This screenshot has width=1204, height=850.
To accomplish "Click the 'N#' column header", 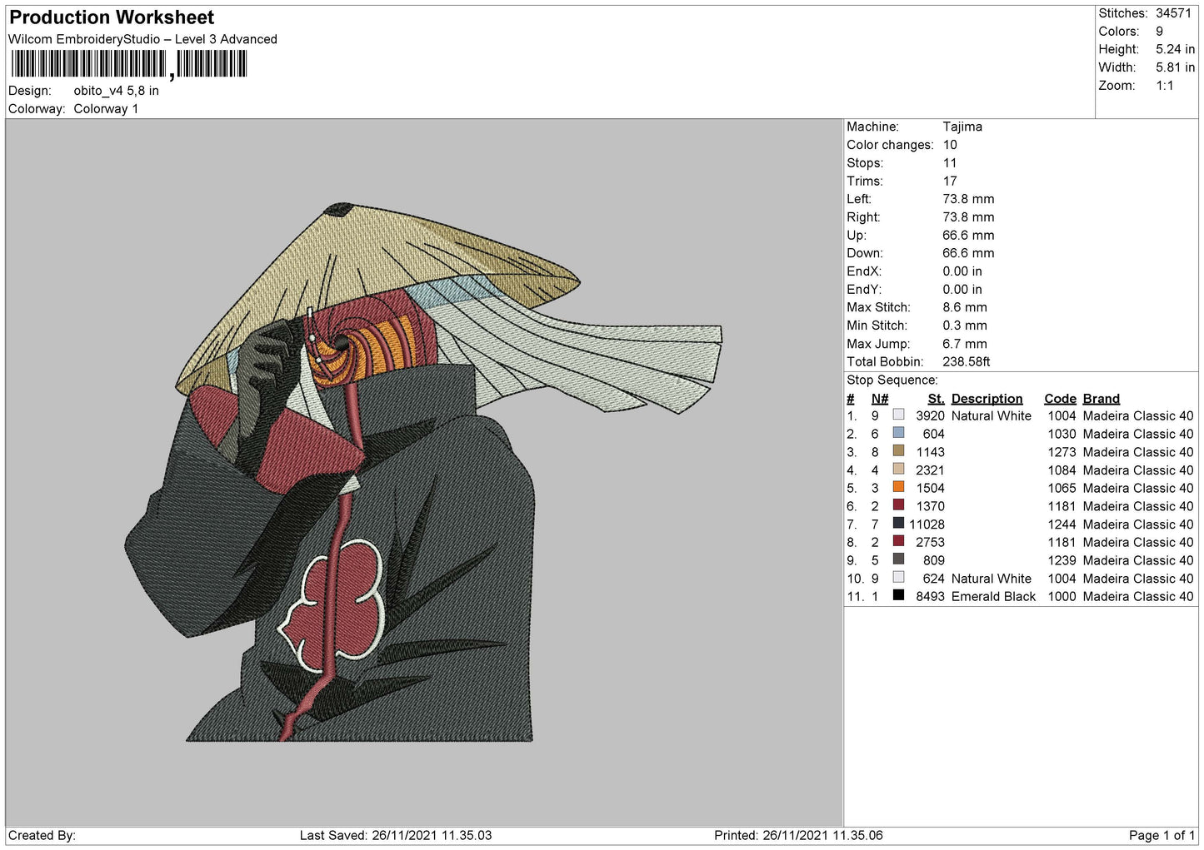I will (x=880, y=399).
